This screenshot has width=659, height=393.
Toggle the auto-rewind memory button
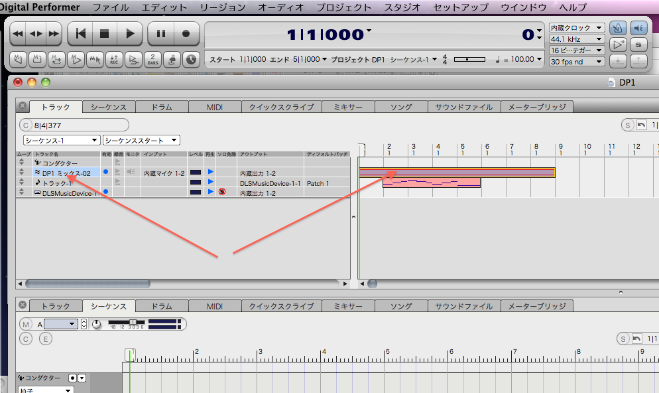[18, 60]
